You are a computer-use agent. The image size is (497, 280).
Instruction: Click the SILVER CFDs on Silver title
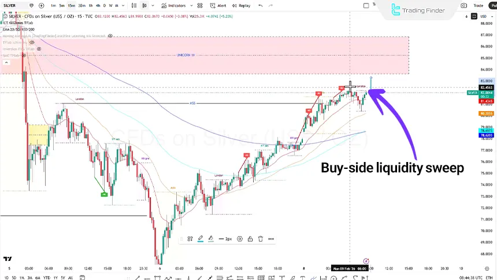51,16
